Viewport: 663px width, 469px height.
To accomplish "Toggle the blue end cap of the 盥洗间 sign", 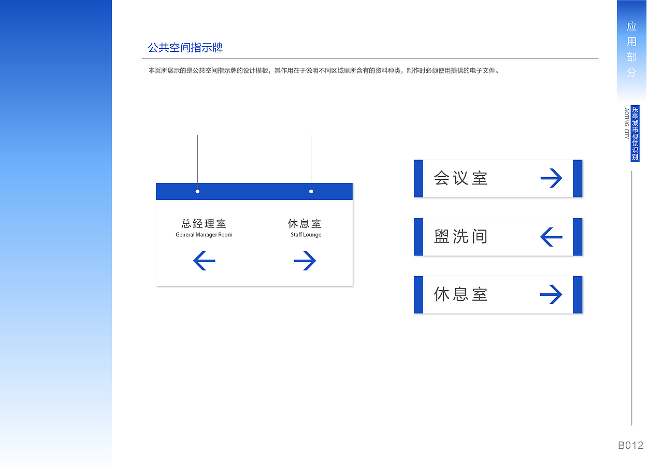I will coord(419,237).
